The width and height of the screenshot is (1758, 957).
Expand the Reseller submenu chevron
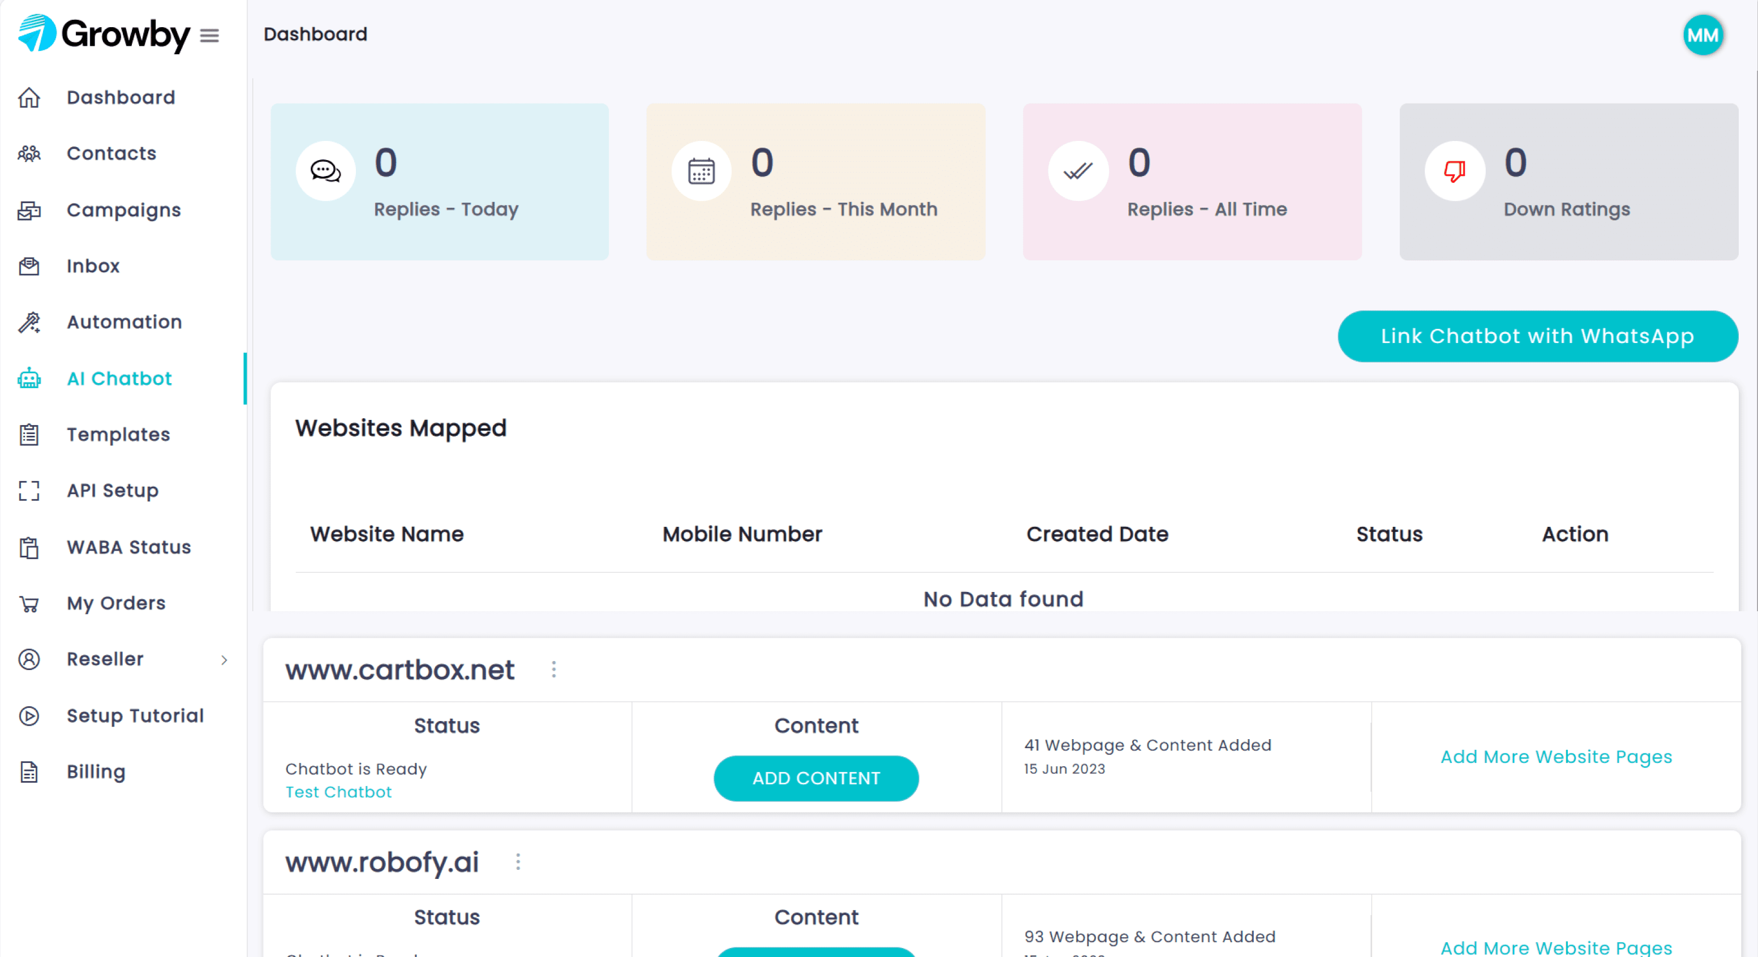pyautogui.click(x=224, y=659)
